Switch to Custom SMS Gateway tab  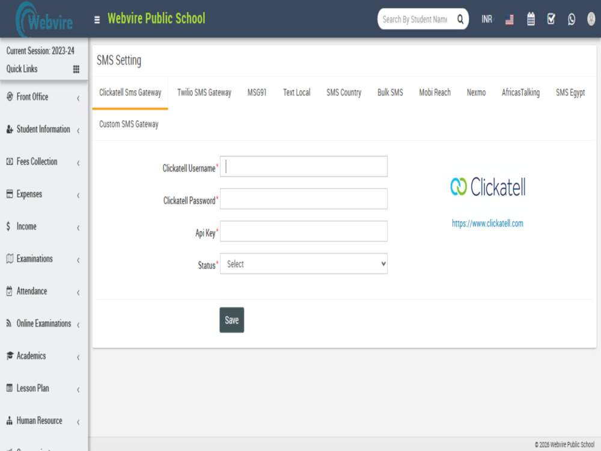(x=129, y=124)
